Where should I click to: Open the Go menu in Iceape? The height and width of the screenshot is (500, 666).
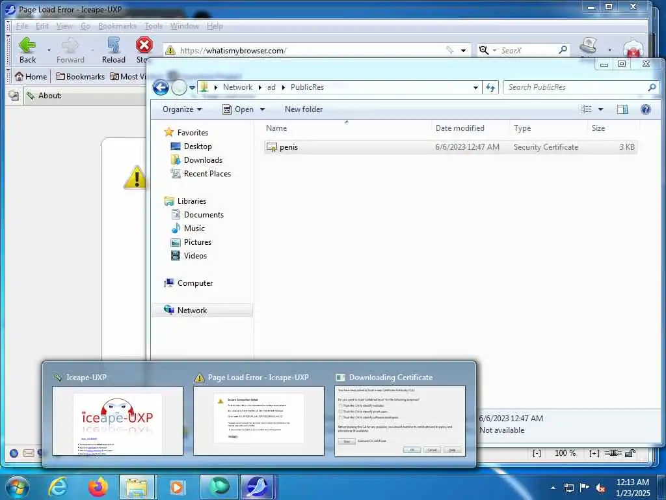(x=85, y=26)
